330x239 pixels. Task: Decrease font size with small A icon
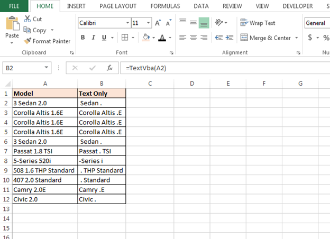point(169,23)
